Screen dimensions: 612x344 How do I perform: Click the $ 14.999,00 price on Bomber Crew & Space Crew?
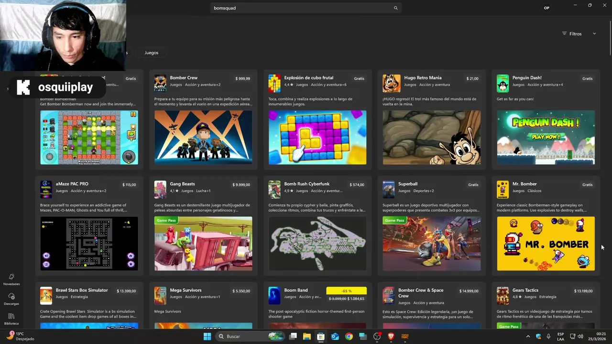tap(469, 291)
